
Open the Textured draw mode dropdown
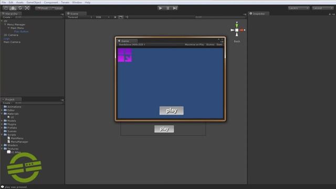click(x=80, y=17)
